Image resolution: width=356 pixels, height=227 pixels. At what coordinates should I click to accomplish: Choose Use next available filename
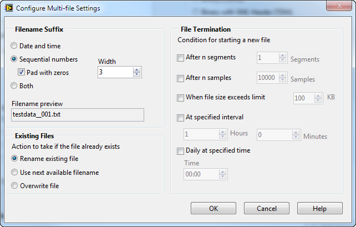(14, 173)
